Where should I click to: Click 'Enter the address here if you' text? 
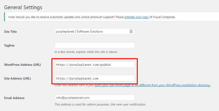(74, 85)
